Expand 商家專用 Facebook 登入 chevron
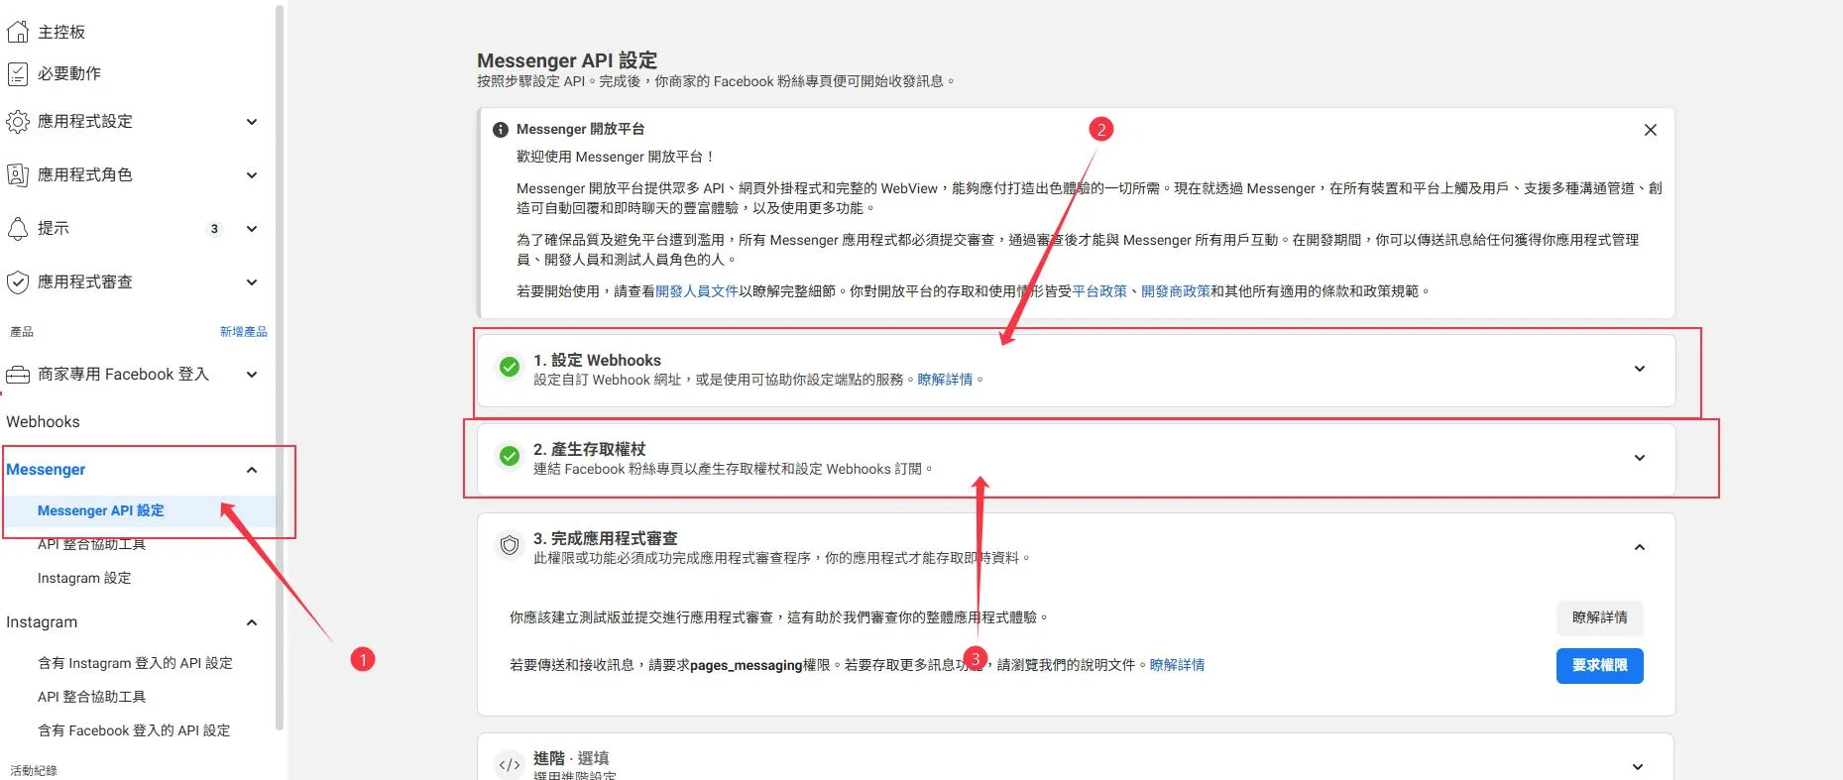This screenshot has height=780, width=1843. click(252, 375)
